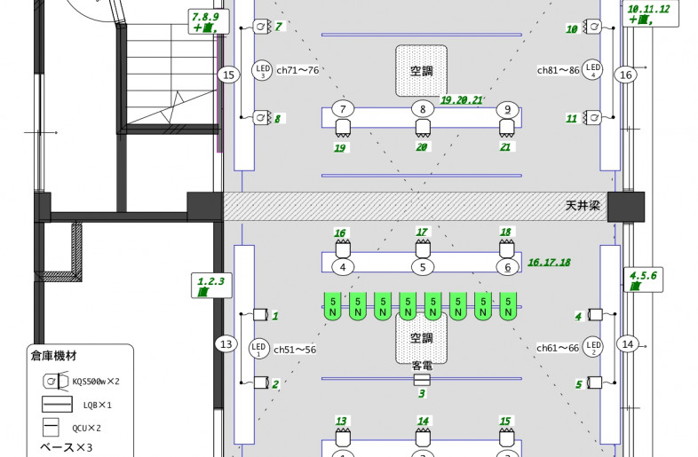Click the green '16.17.18' label
Viewport: 698px width, 457px height.
coord(549,263)
